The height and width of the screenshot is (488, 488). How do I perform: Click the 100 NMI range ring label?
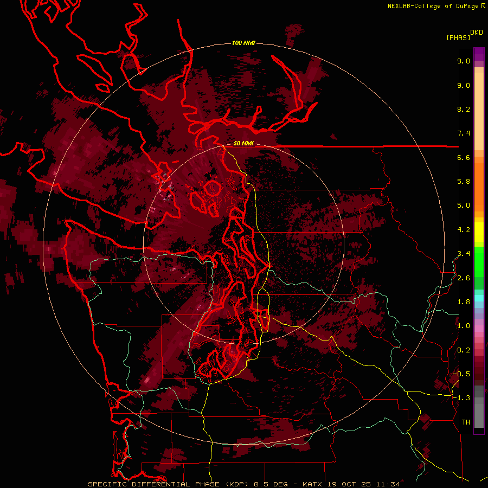pyautogui.click(x=243, y=43)
